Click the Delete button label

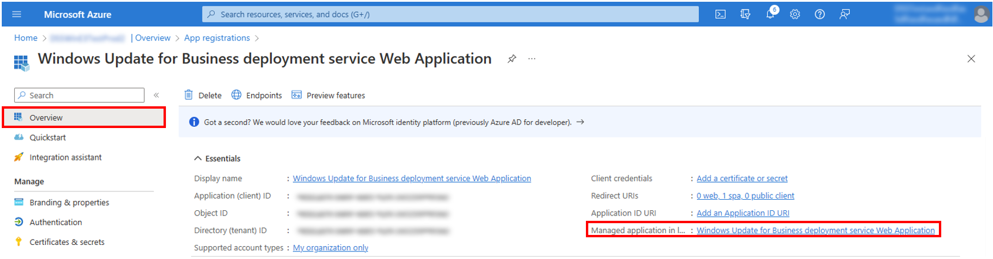tap(210, 95)
